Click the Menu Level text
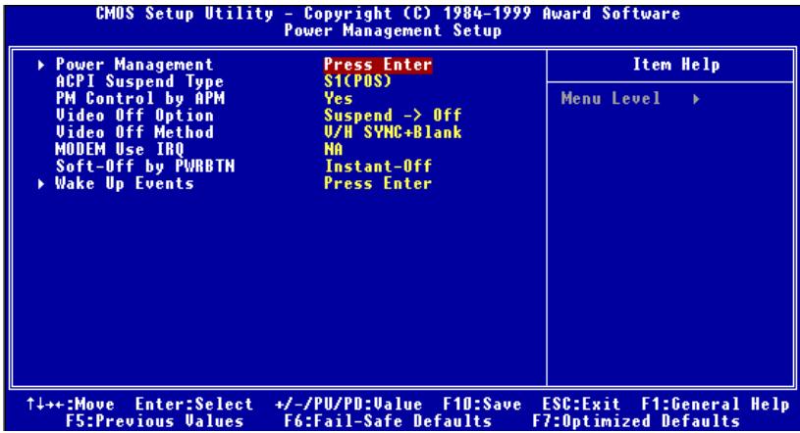Image resolution: width=800 pixels, height=433 pixels. pos(611,98)
